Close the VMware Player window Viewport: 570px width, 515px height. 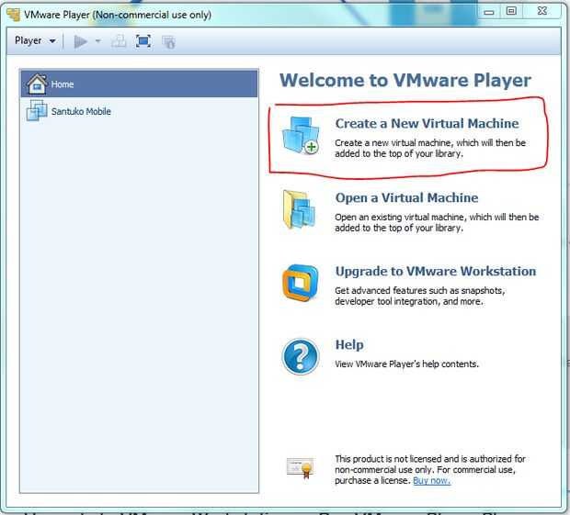(542, 11)
